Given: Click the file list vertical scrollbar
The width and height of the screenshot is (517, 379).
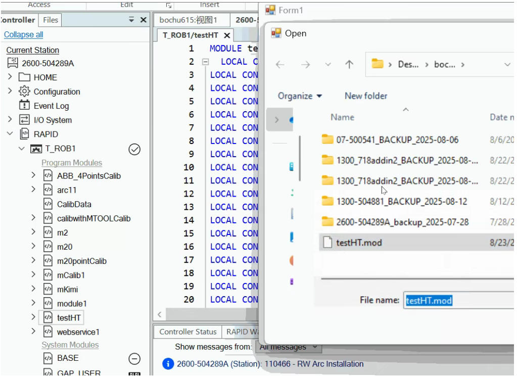Looking at the screenshot, I should (x=300, y=157).
